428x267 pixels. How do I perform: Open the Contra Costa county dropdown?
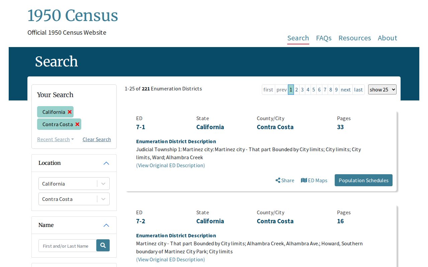pos(74,199)
